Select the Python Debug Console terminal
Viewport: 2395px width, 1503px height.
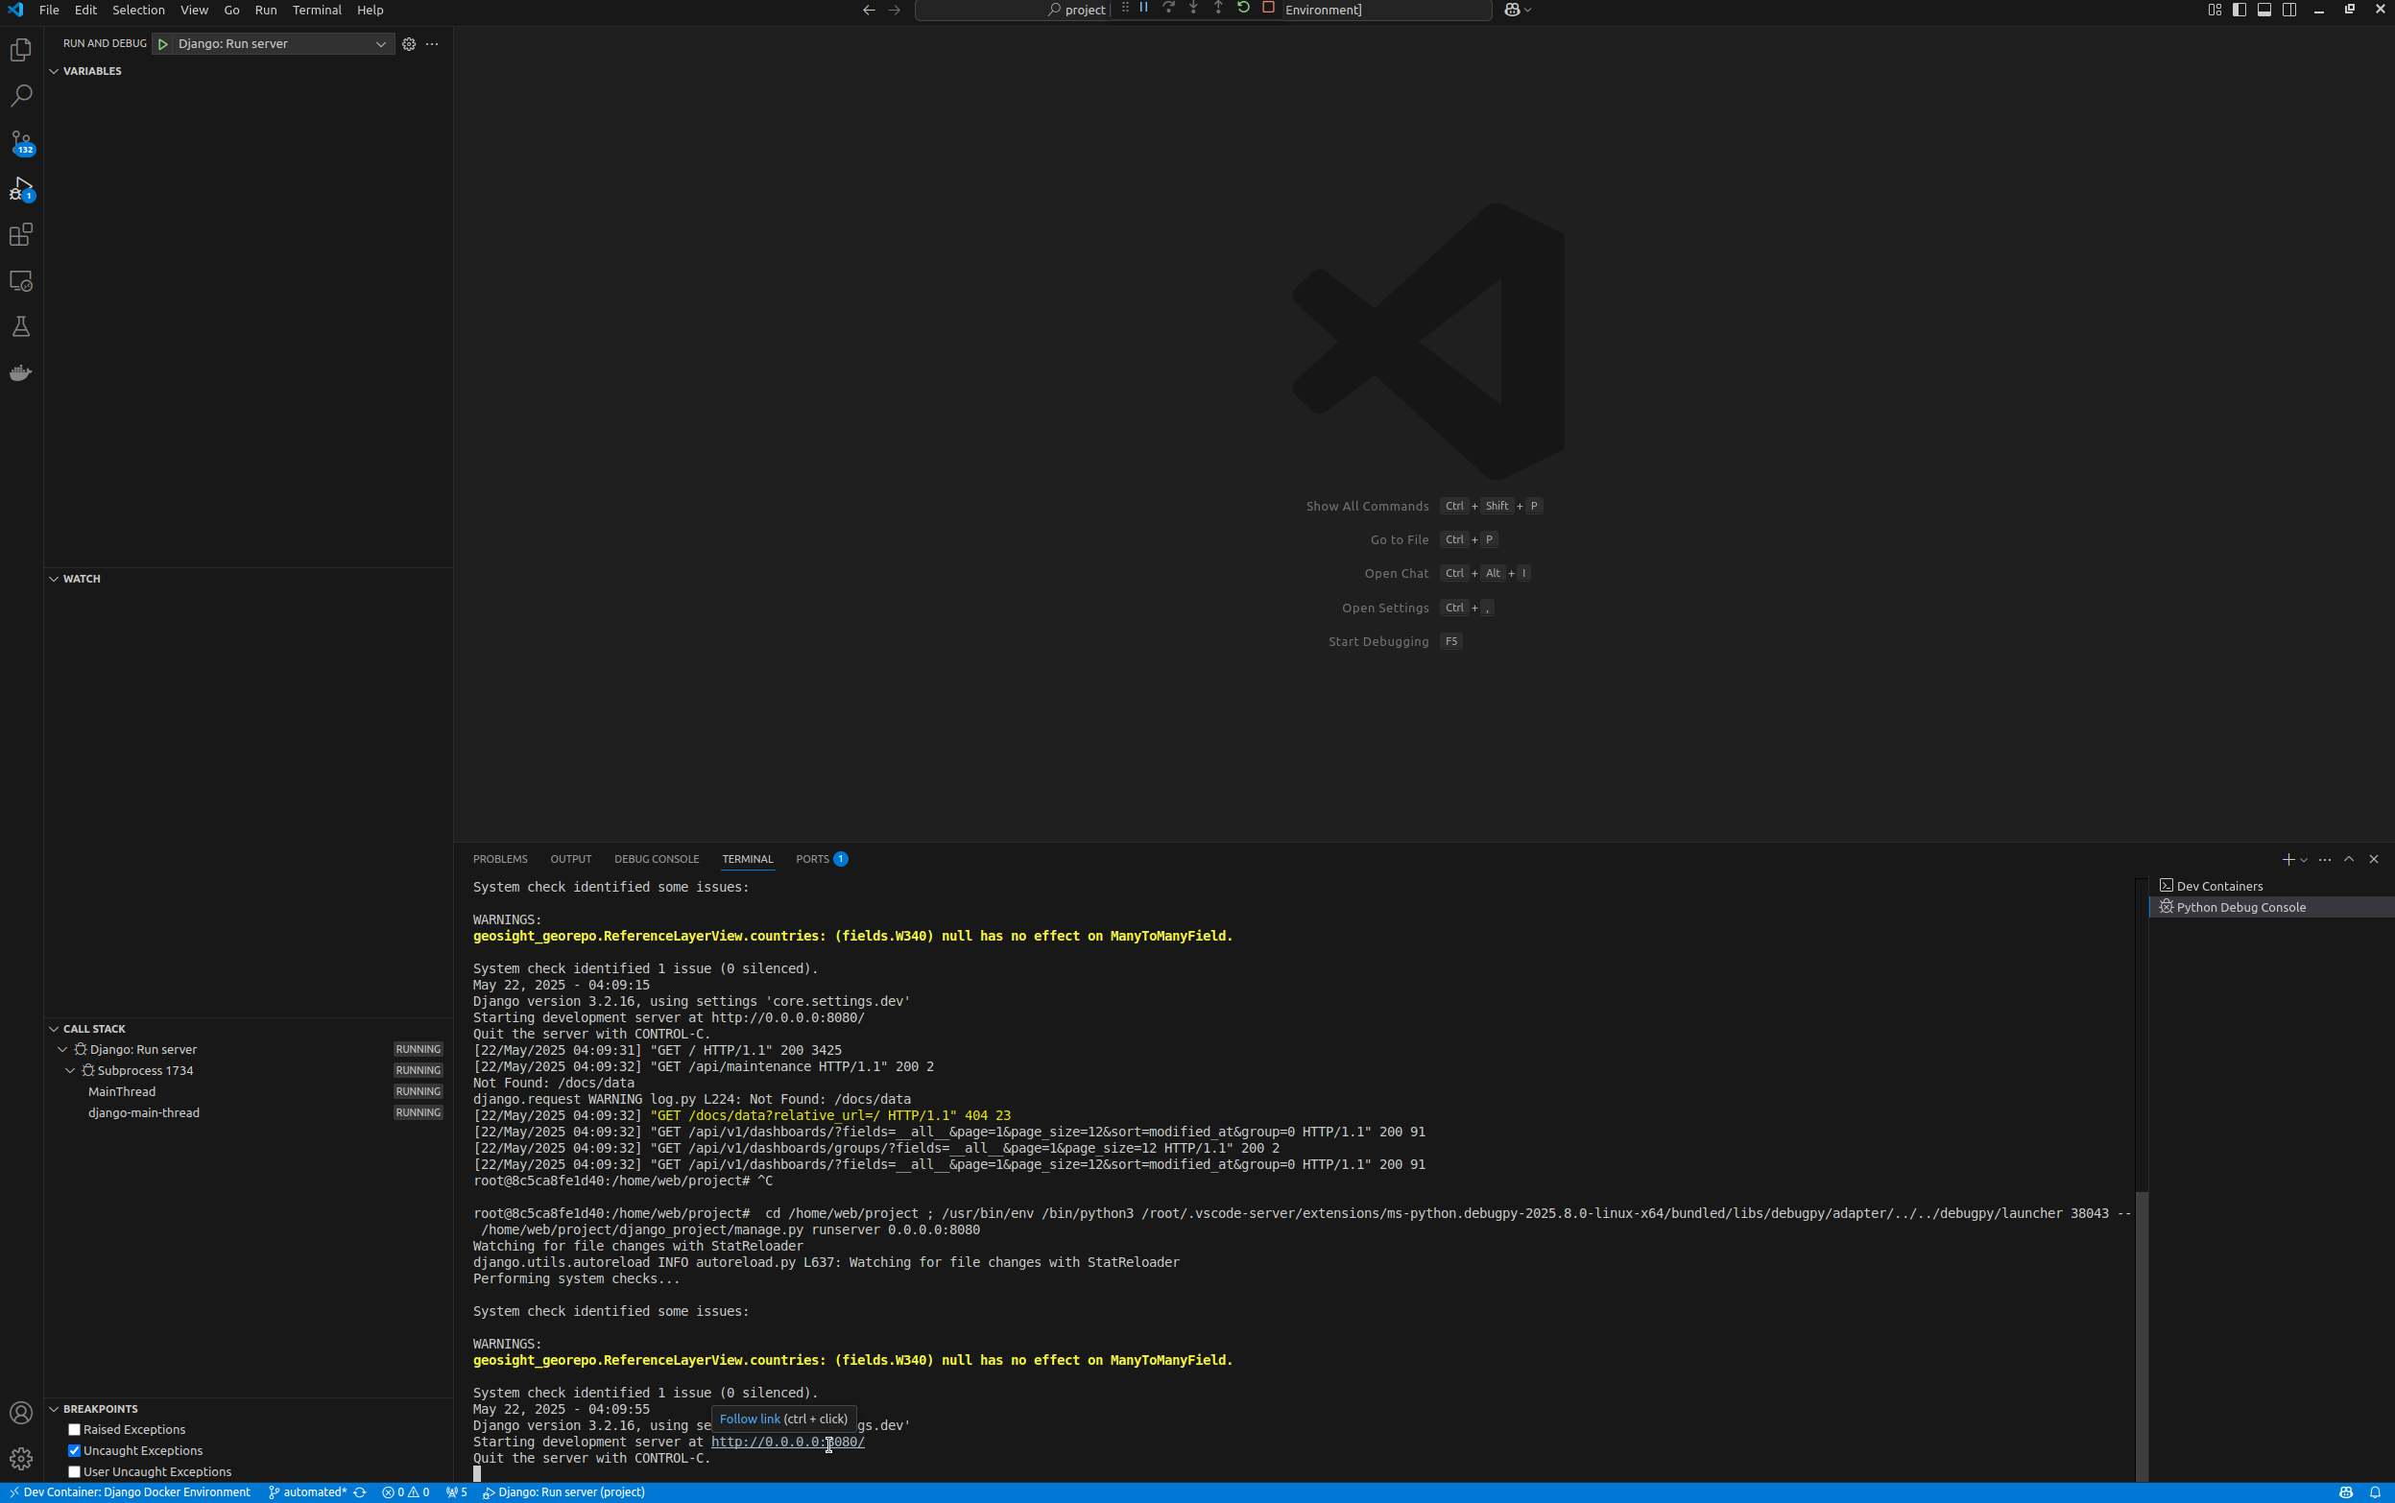pyautogui.click(x=2271, y=908)
